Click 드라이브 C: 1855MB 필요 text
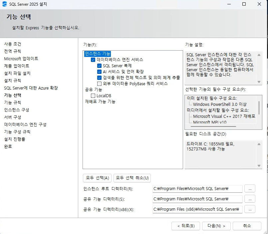268x234 pixels. 210,144
